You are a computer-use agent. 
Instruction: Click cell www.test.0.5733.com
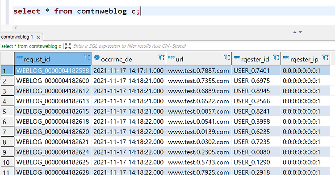[199, 162]
